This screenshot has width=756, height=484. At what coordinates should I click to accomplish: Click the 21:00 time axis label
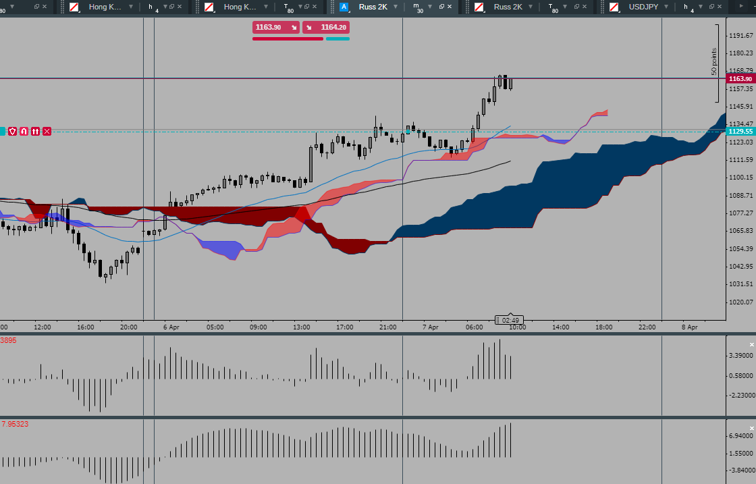tap(387, 327)
